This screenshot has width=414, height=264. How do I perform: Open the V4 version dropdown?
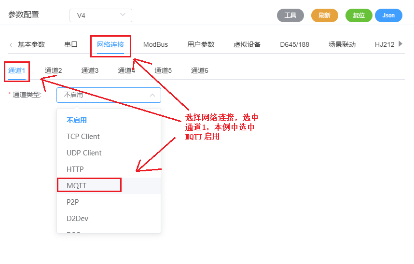pyautogui.click(x=100, y=15)
